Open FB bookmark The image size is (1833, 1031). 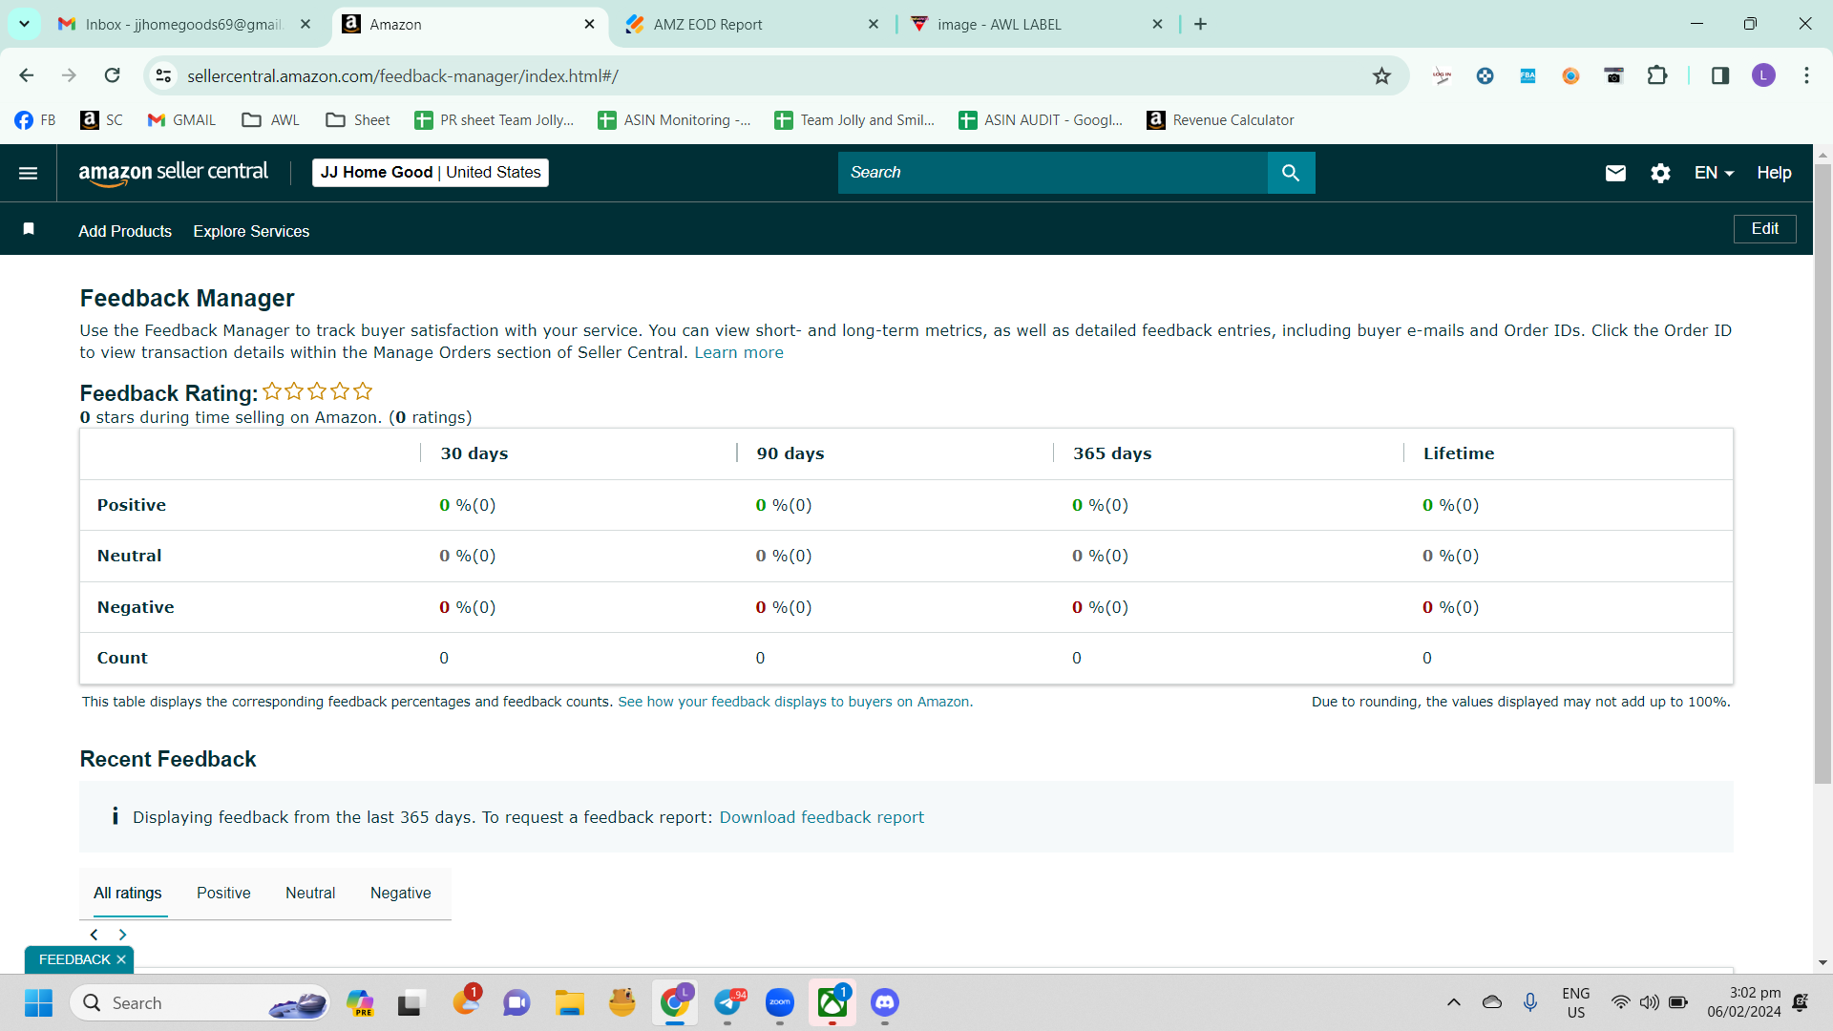[35, 120]
